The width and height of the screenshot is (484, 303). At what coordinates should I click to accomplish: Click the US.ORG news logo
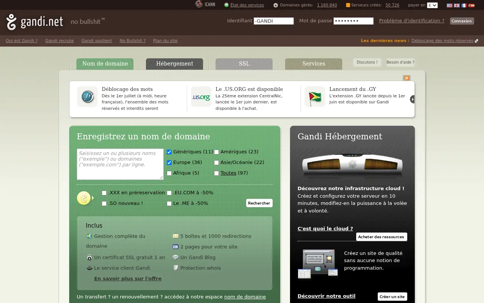click(201, 97)
